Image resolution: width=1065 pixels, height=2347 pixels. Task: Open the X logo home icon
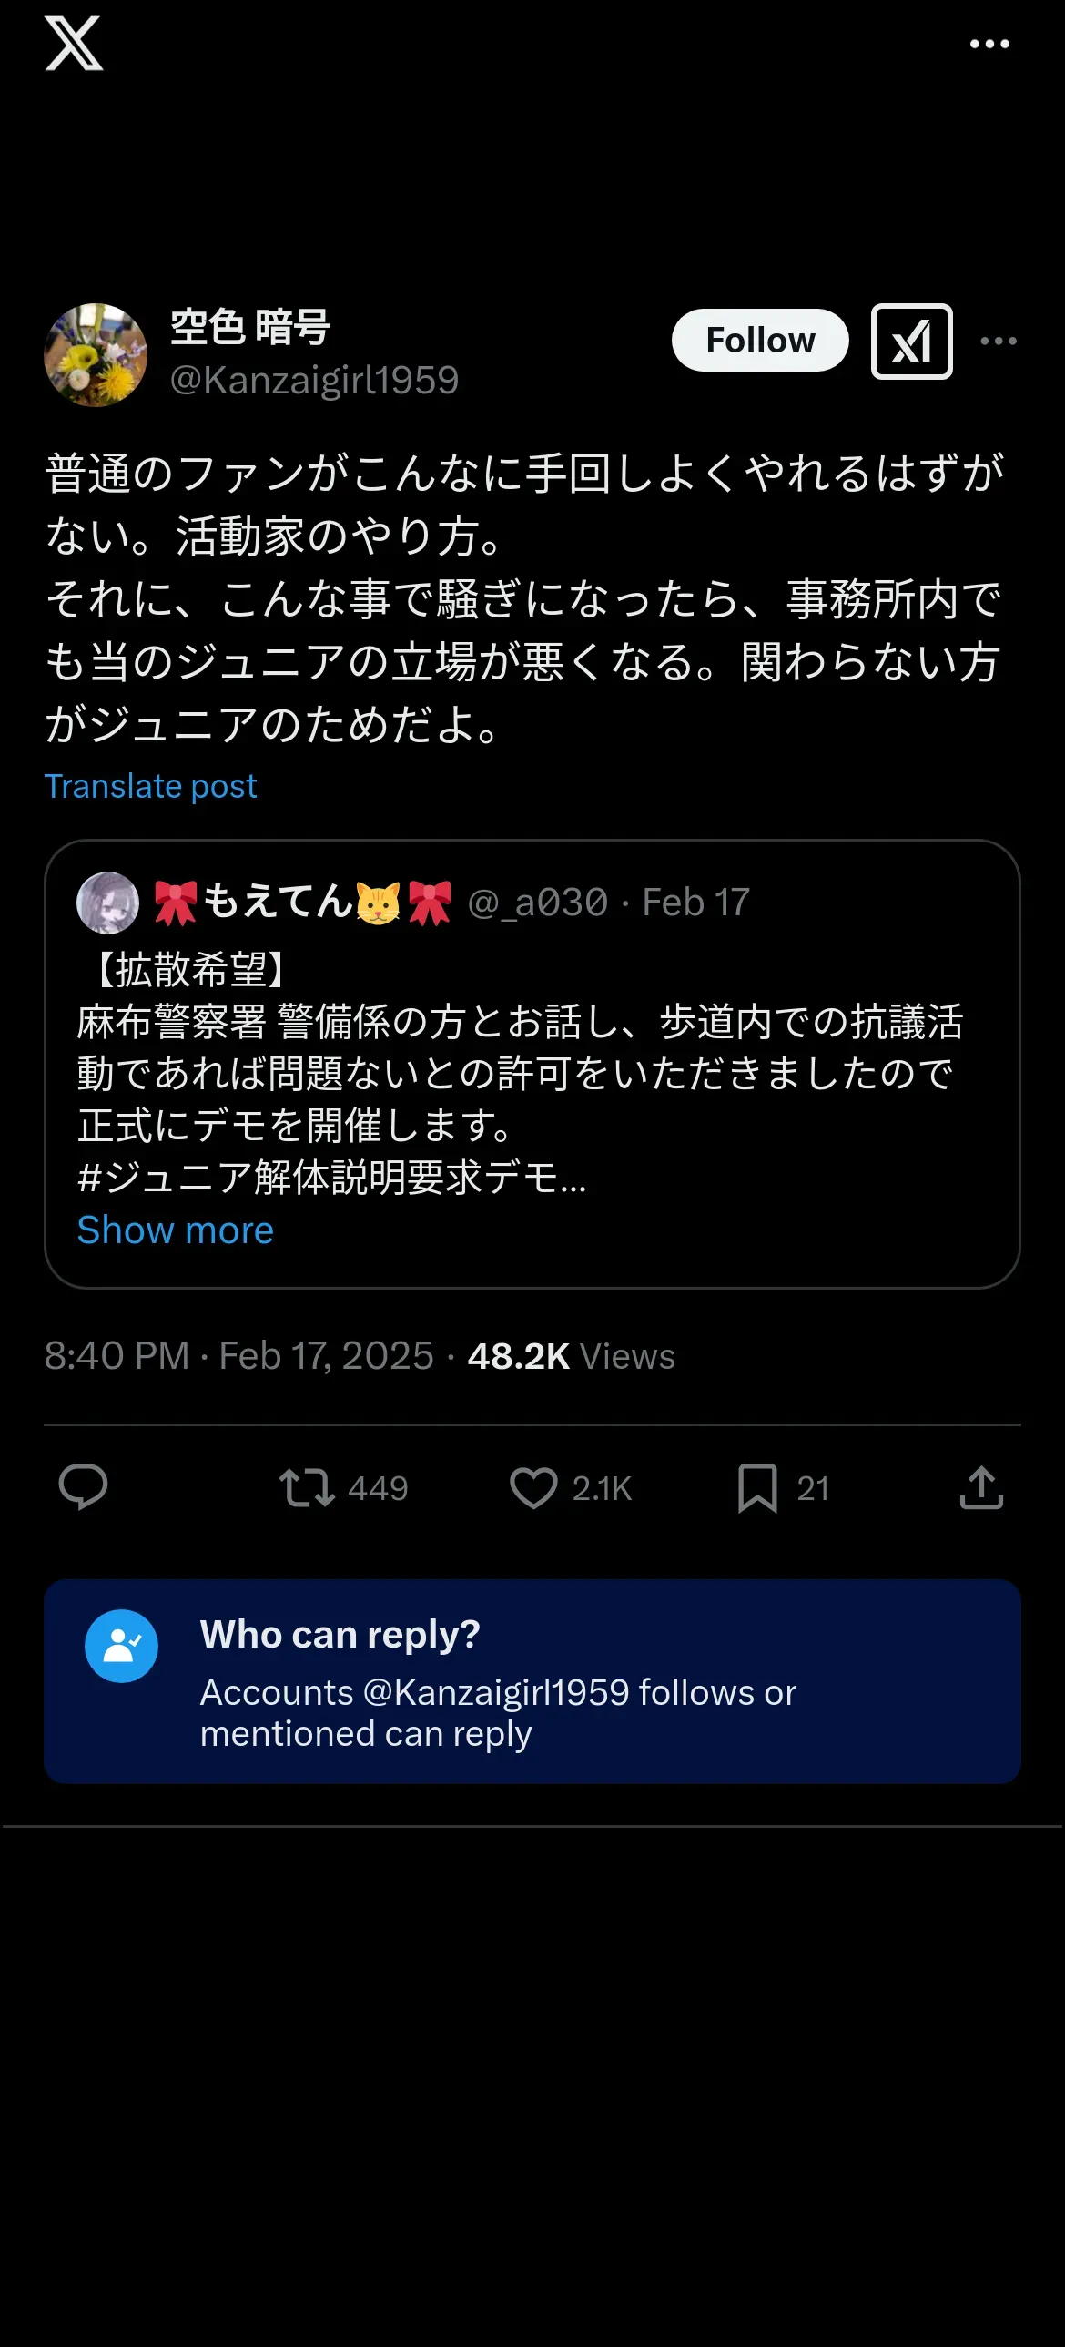pos(74,44)
